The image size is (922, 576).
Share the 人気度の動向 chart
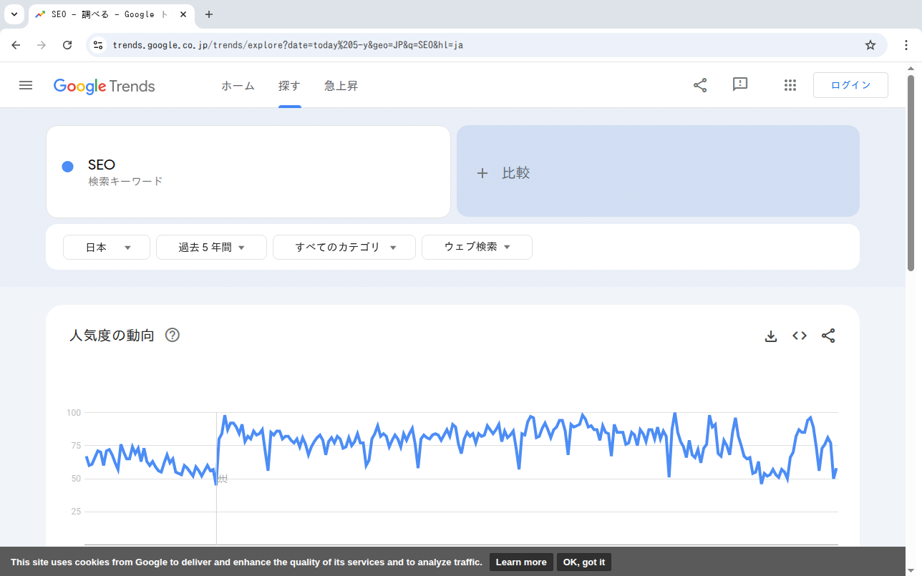coord(828,335)
